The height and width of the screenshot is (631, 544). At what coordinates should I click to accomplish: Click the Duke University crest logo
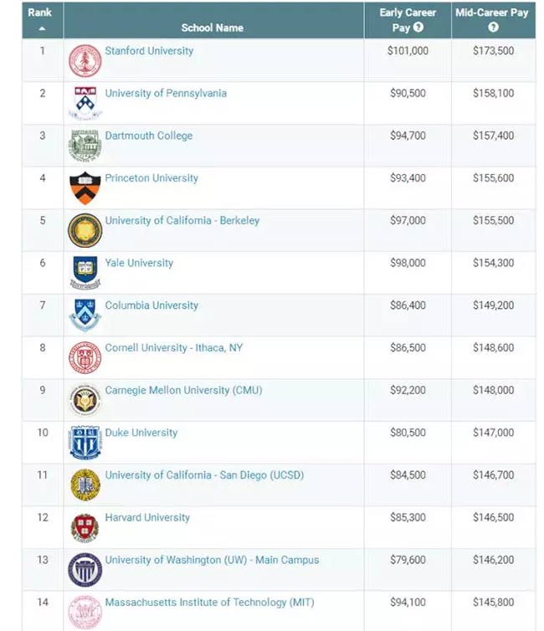tap(85, 443)
